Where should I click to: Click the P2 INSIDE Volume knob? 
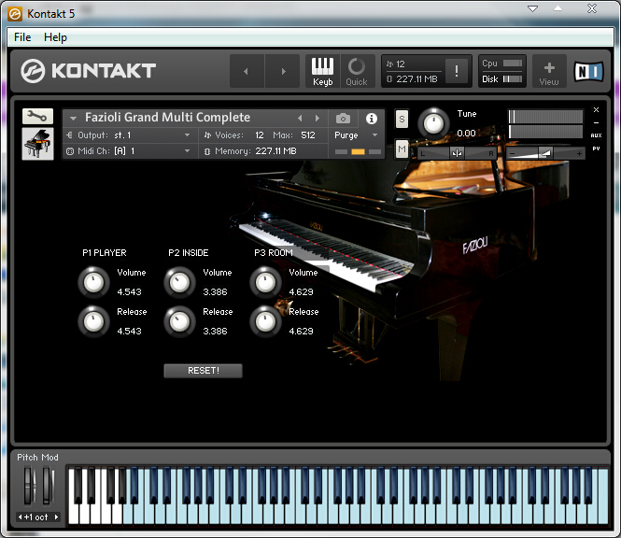pyautogui.click(x=179, y=283)
